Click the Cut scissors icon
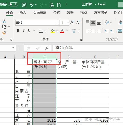 (x=4, y=20)
